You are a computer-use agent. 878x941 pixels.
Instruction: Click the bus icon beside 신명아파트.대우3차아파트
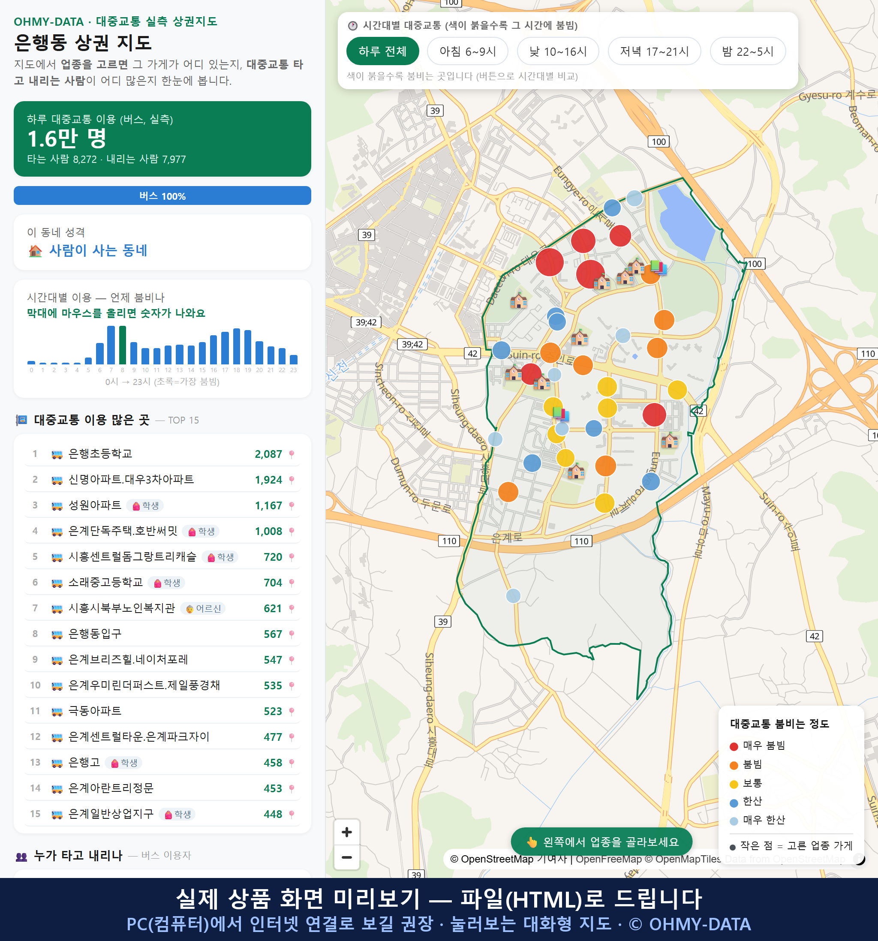click(57, 480)
